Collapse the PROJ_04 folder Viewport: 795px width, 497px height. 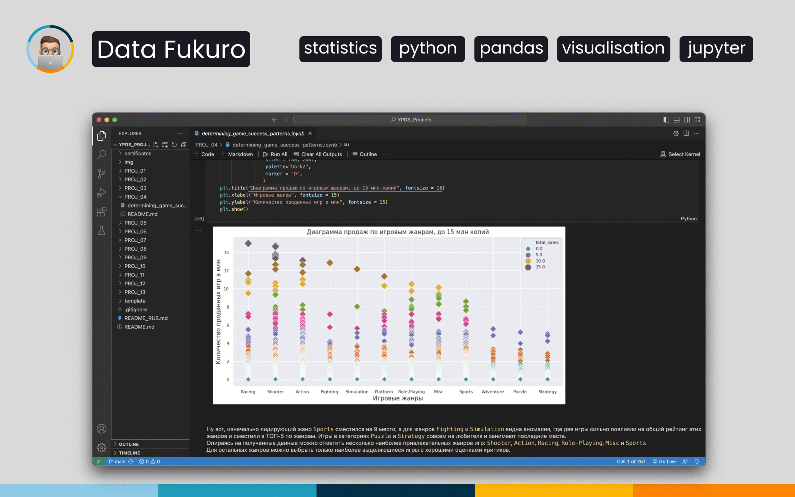point(135,197)
